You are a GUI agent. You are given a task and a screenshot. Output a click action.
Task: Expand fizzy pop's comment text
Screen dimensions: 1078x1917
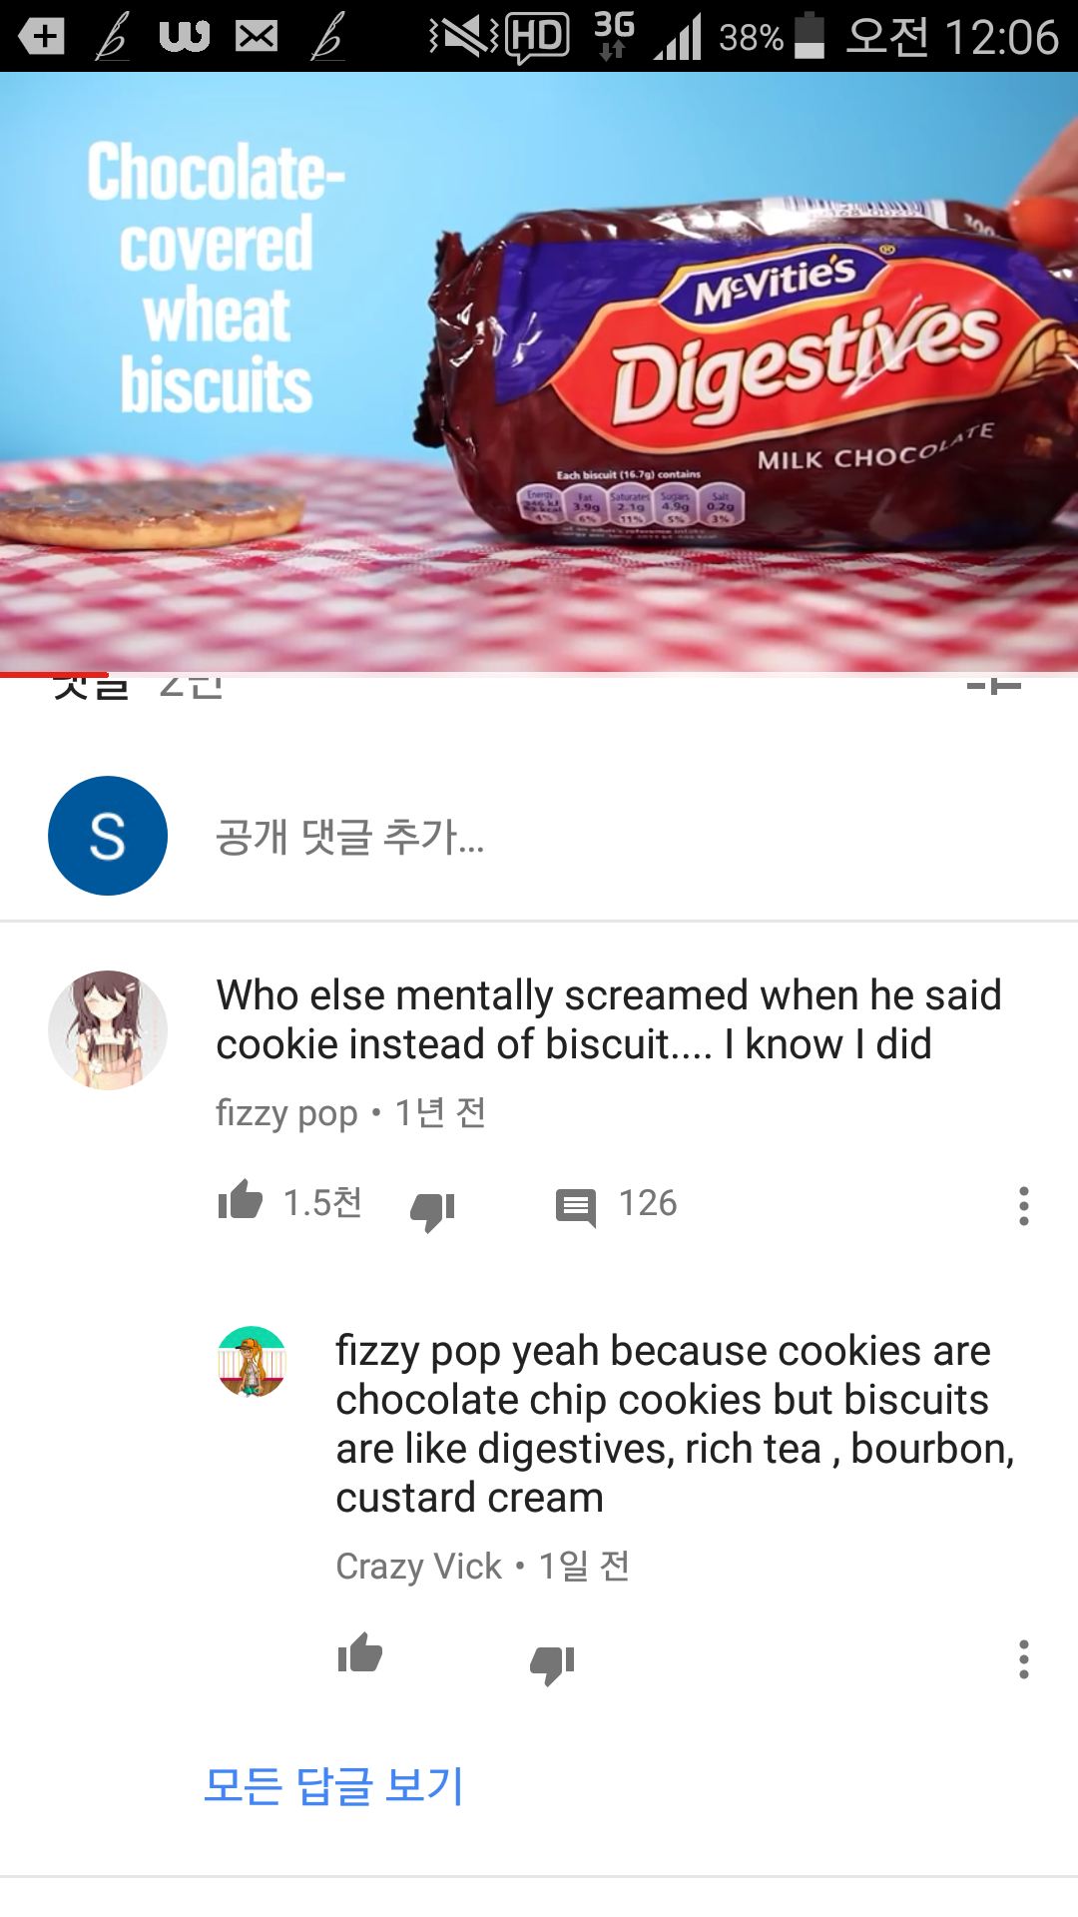click(x=609, y=1019)
